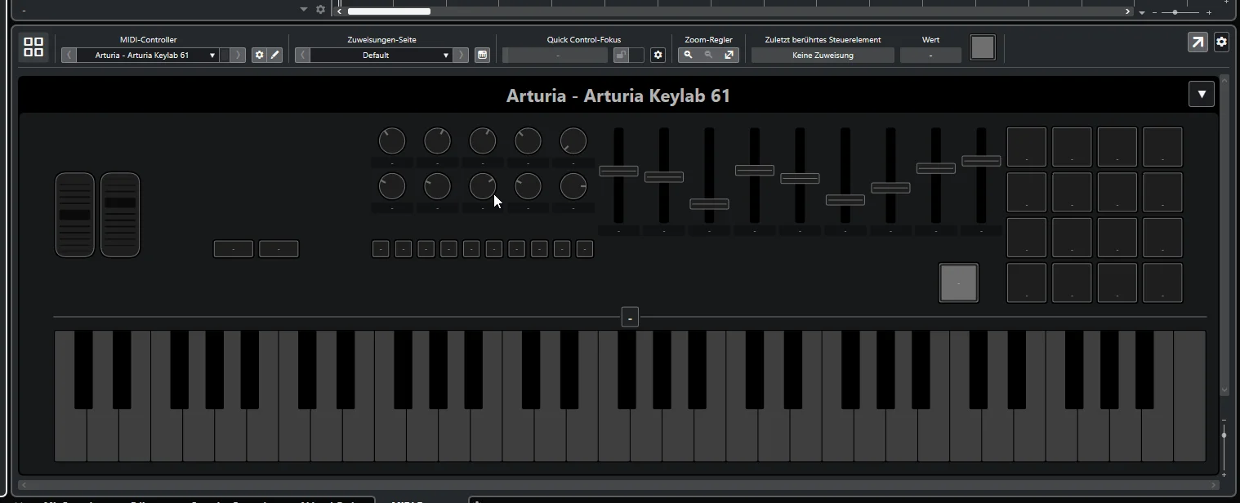This screenshot has height=503, width=1240.
Task: Click the horizontal scrollbar thumb at the top
Action: tap(389, 11)
